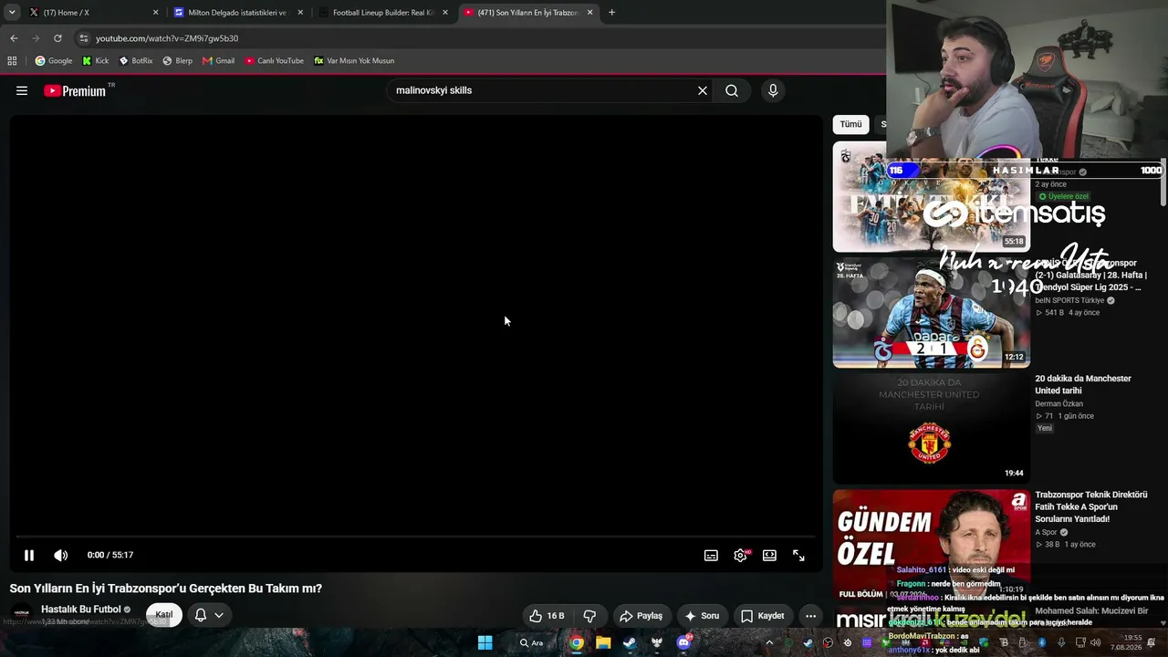
Task: Open the Manchester United 19:44 thumbnail
Action: (931, 428)
